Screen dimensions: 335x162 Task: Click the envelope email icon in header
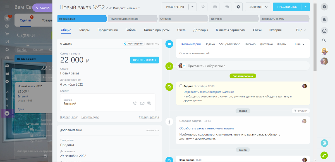[215, 7]
